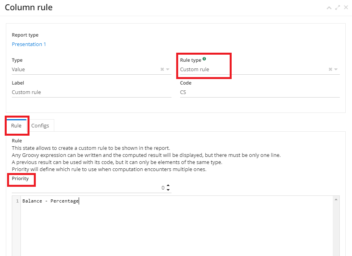Switch to the Configs tab
Screen dimensions: 352x256
coord(40,125)
